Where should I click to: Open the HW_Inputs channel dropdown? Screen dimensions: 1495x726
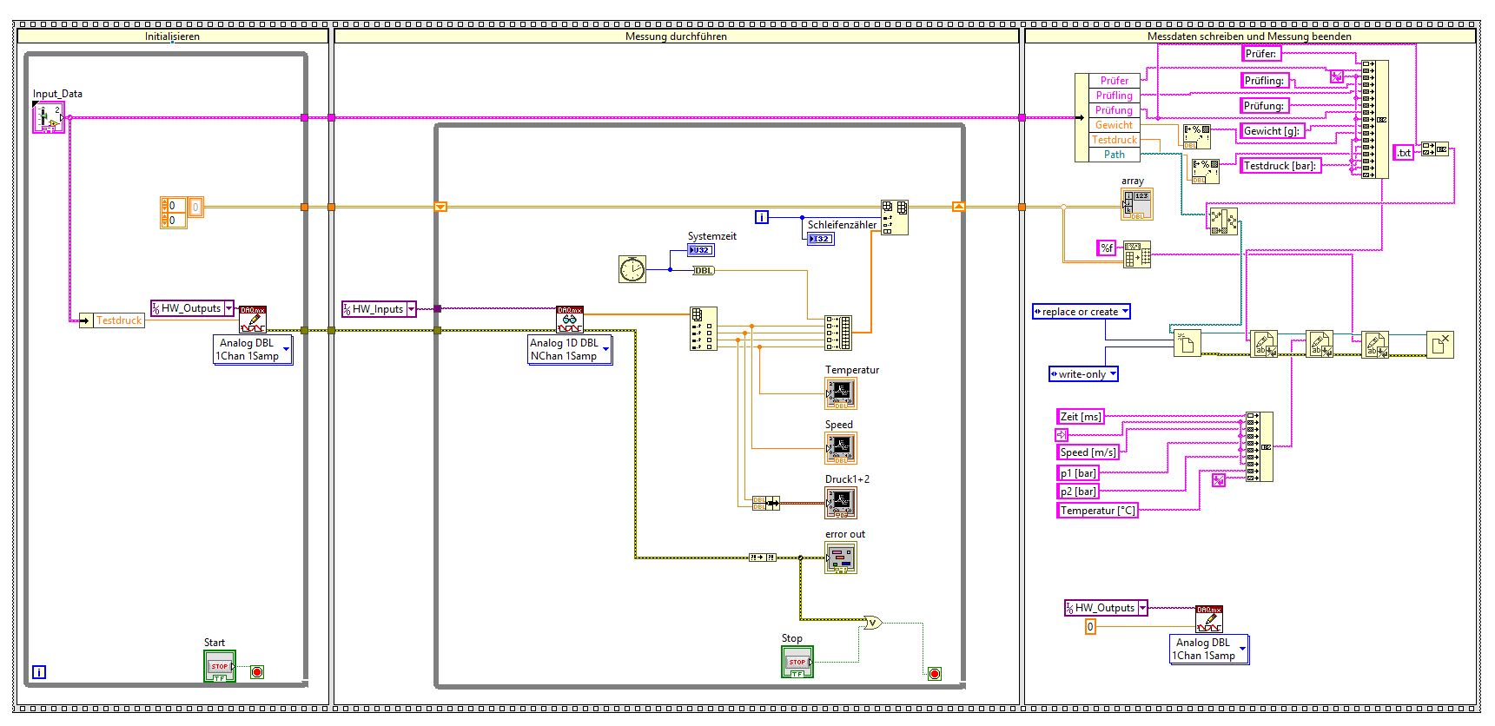(x=412, y=308)
